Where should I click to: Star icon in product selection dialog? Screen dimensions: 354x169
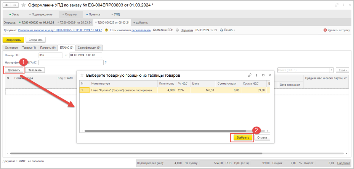point(82,75)
